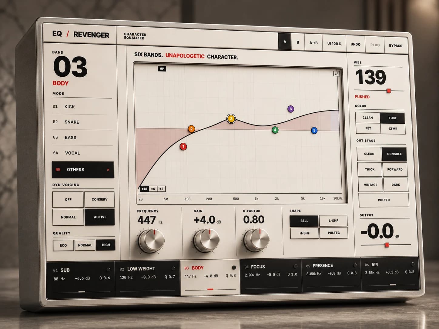Set Out Stage to Console
439x329 pixels.
(x=394, y=154)
